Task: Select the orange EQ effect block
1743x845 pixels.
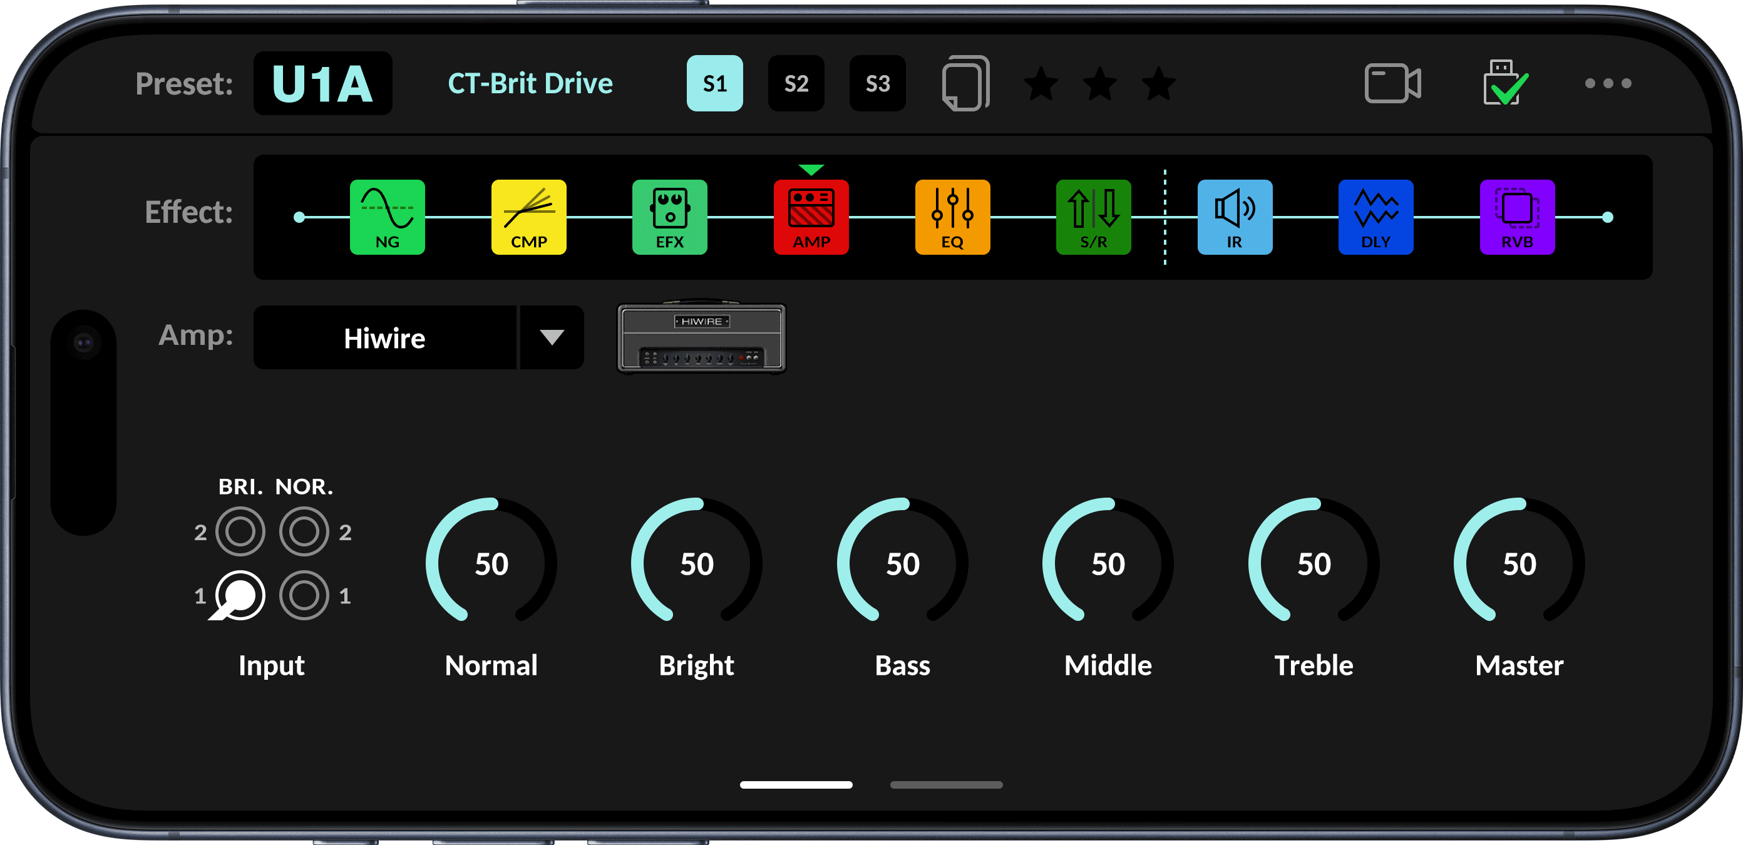Action: [x=952, y=217]
